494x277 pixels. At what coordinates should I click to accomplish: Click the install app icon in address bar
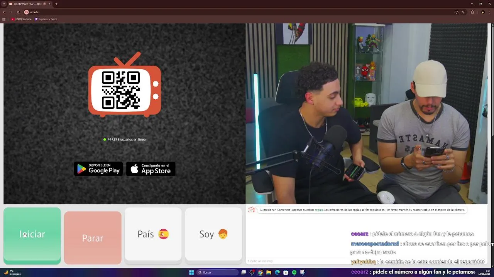pos(457,12)
